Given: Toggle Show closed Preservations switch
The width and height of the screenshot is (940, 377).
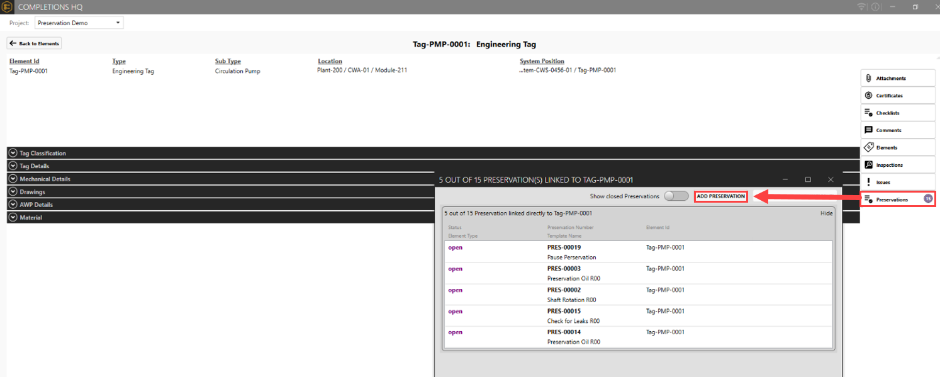Looking at the screenshot, I should (x=676, y=196).
